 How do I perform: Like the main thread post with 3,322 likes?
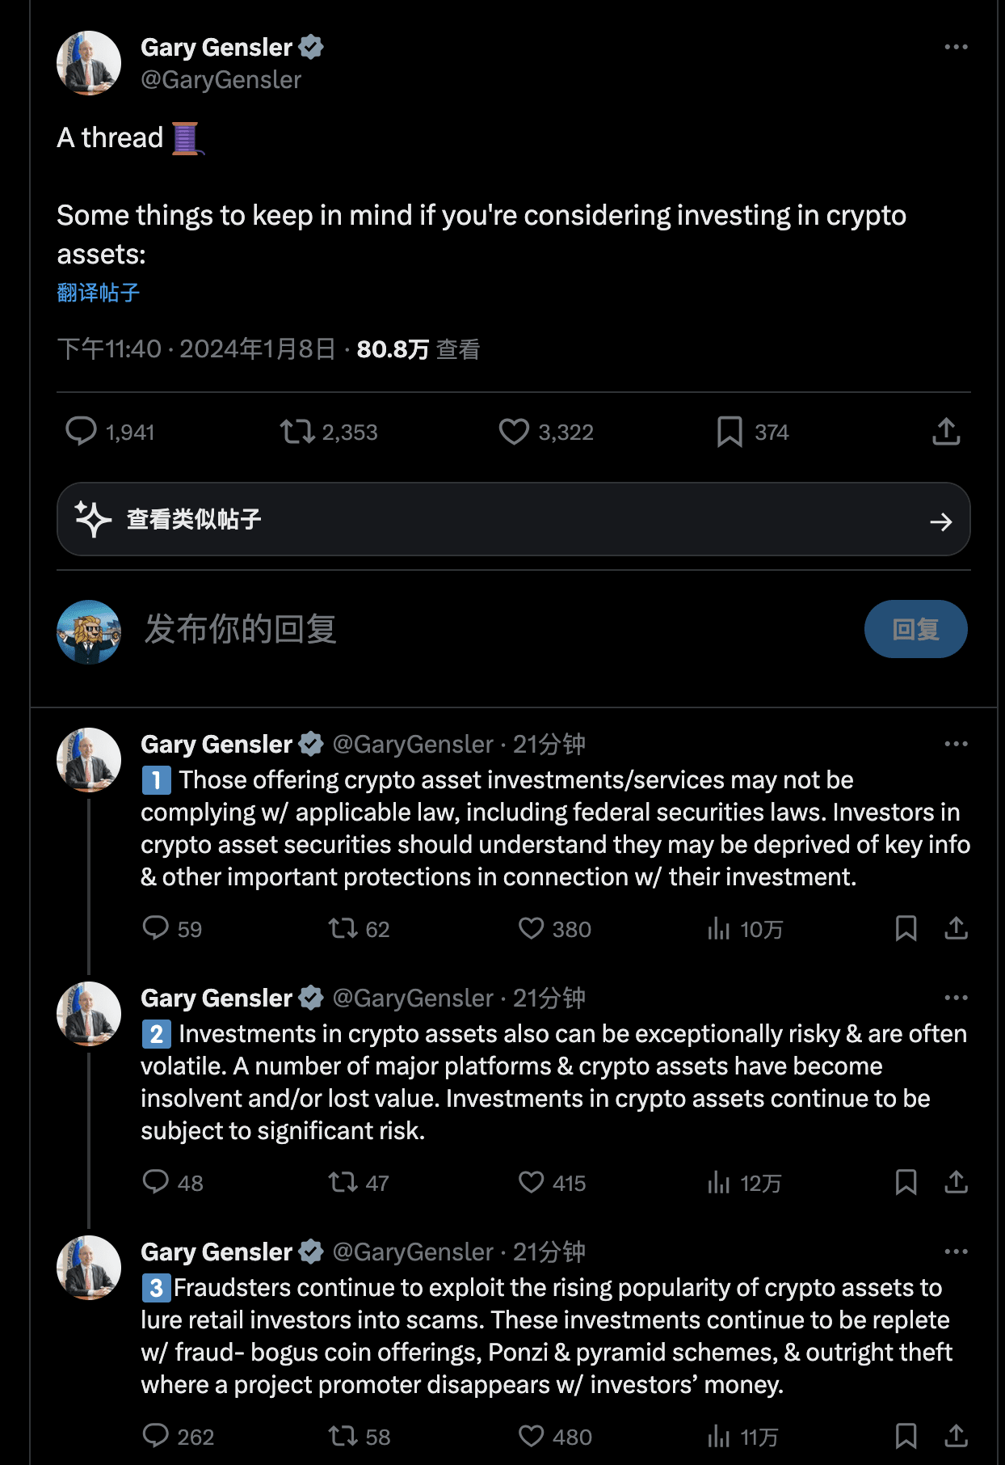(x=545, y=432)
